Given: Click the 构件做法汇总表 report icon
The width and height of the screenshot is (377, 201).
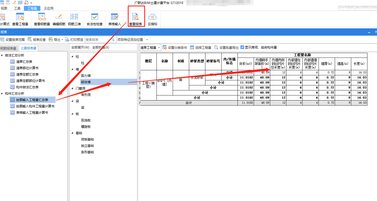Looking at the screenshot, I should [x=12, y=87].
